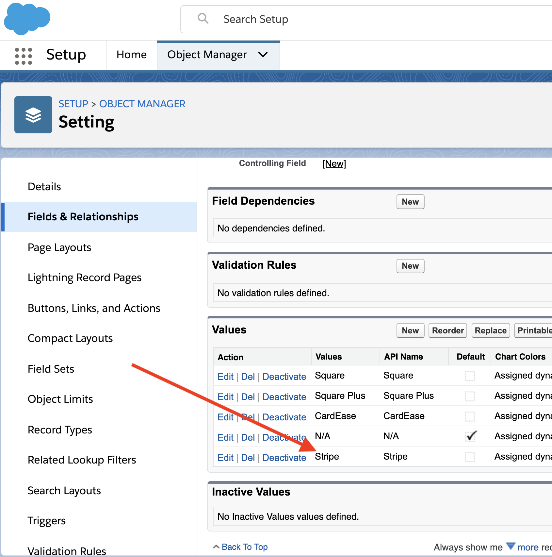This screenshot has height=557, width=552.
Task: Click the Replace values button
Action: [x=491, y=330]
